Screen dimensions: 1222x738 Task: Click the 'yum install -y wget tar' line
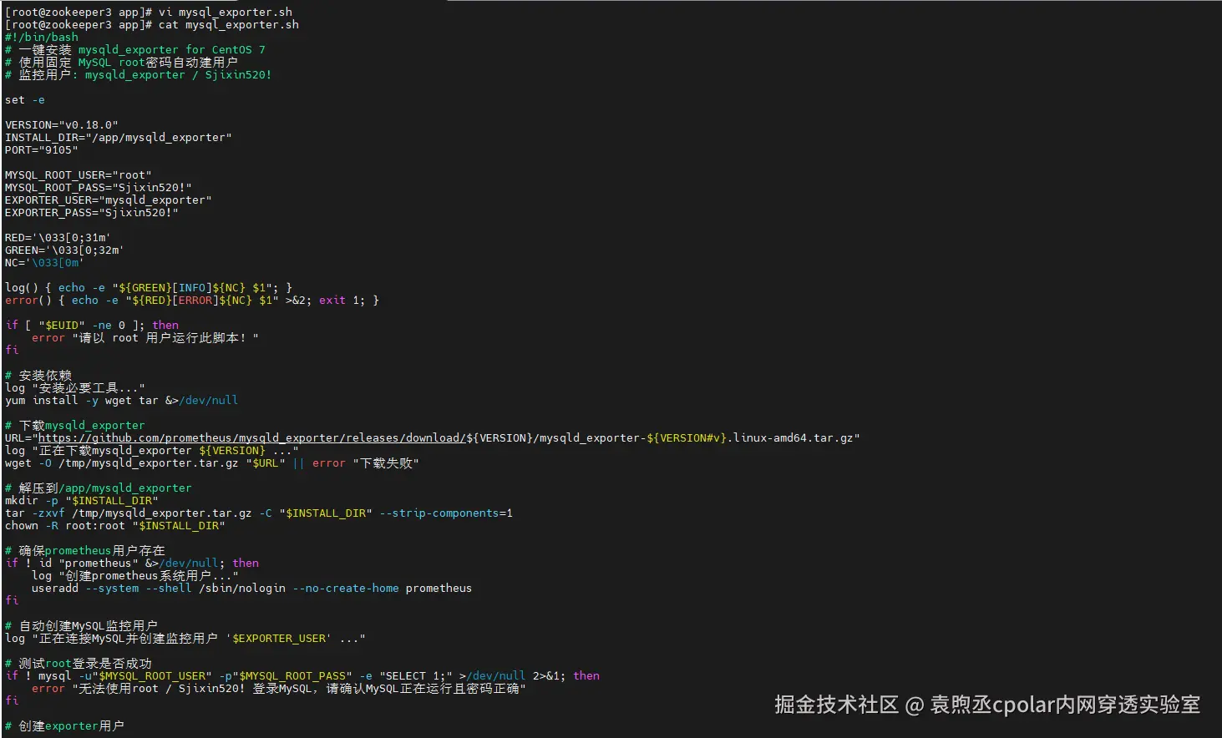[x=122, y=401]
